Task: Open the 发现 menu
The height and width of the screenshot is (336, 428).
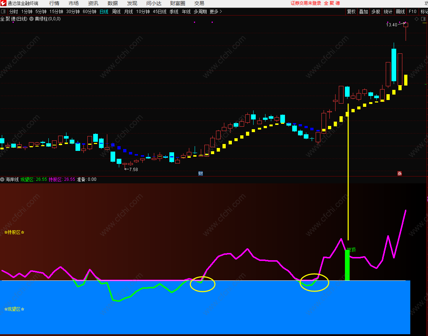Action: click(132, 3)
